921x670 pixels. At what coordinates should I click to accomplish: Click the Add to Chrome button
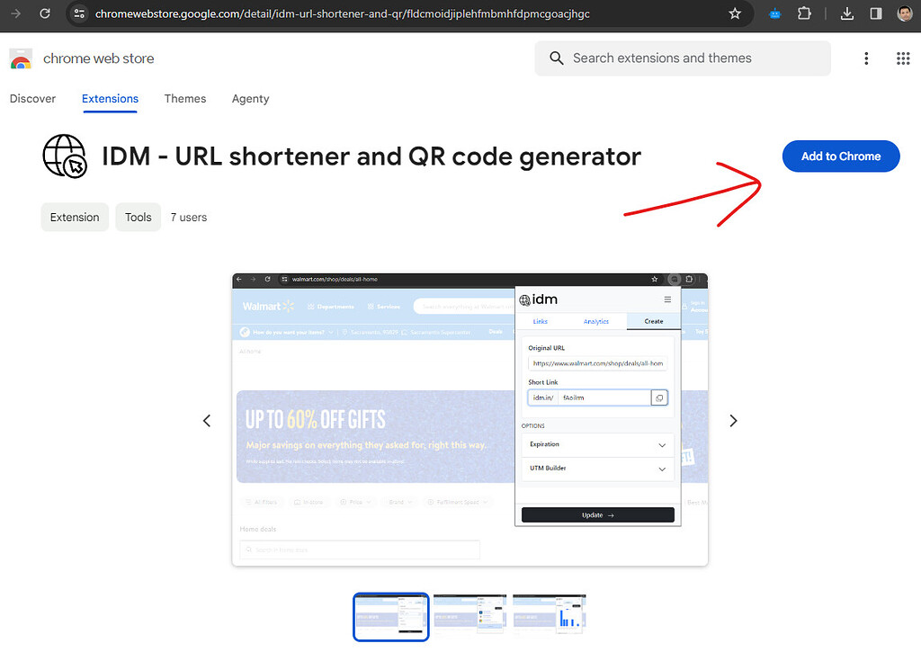[840, 156]
